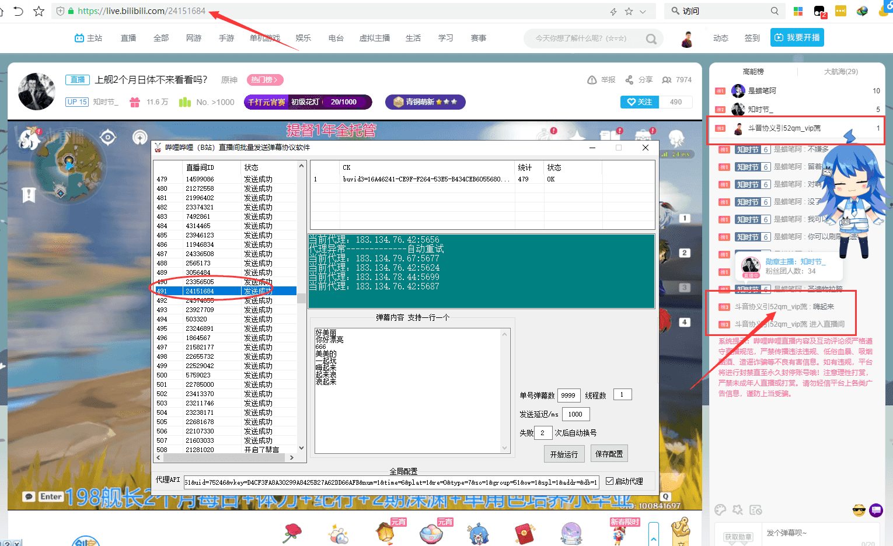Expand the address bar dropdown chevron

coord(643,12)
